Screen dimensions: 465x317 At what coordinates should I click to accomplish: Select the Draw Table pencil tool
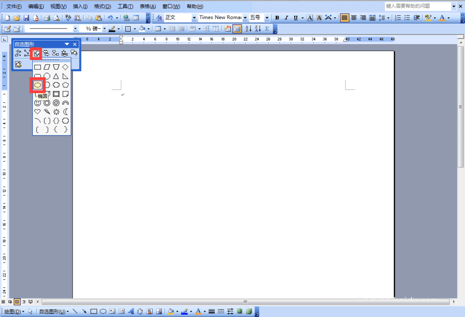click(x=7, y=29)
